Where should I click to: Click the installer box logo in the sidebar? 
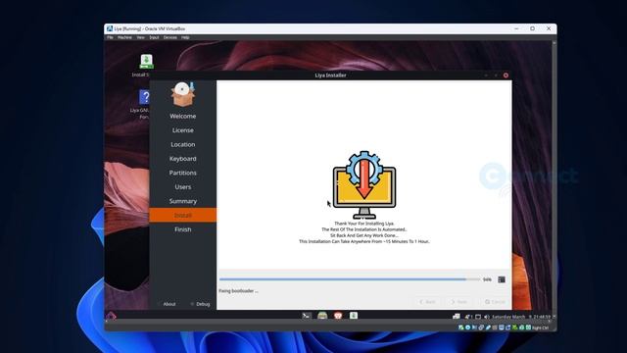(183, 94)
